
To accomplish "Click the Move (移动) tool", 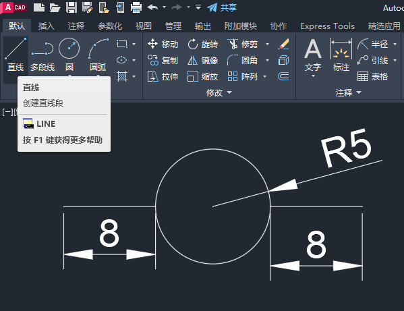I will 163,44.
